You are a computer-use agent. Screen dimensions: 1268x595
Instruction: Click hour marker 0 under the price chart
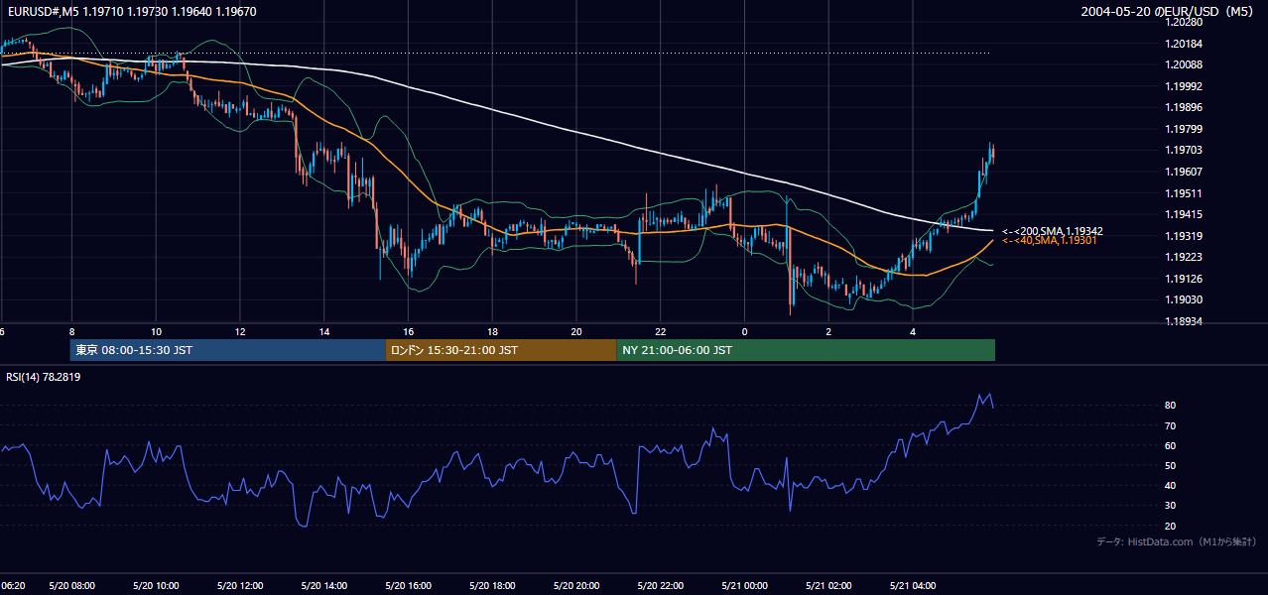point(744,332)
